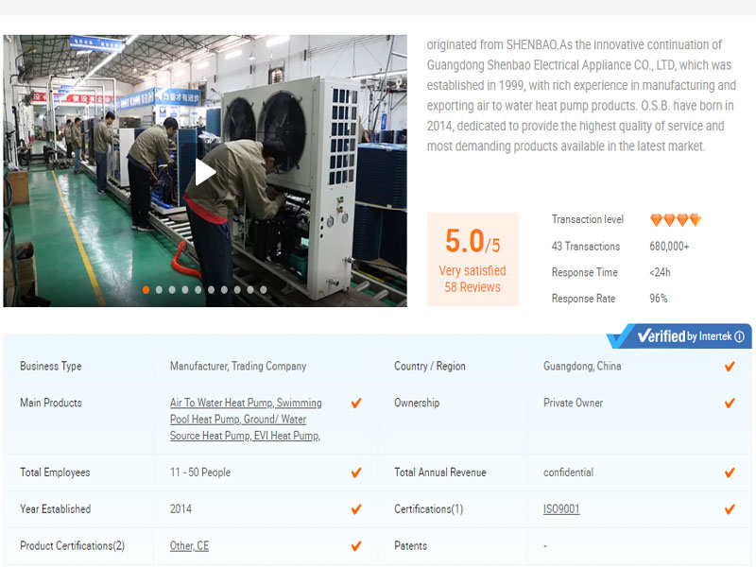Select the last carousel navigation dot
This screenshot has height=567, width=756.
(263, 291)
